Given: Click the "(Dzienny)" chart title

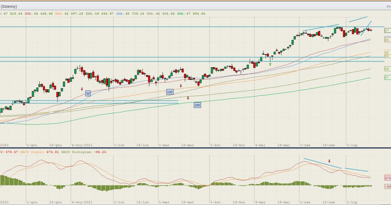Looking at the screenshot, I should [x=9, y=7].
